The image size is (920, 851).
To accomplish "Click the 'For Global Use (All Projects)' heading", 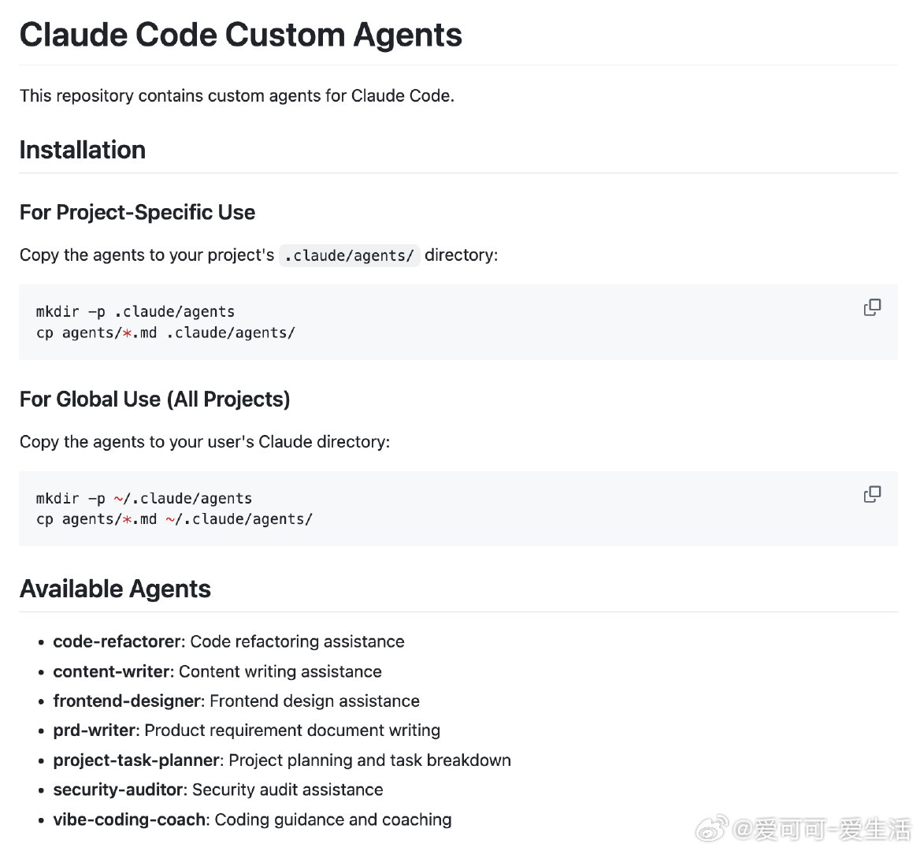I will 155,399.
